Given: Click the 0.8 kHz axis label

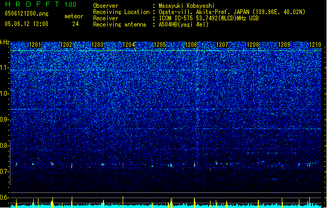Looking at the screenshot, I should coord(5,146).
